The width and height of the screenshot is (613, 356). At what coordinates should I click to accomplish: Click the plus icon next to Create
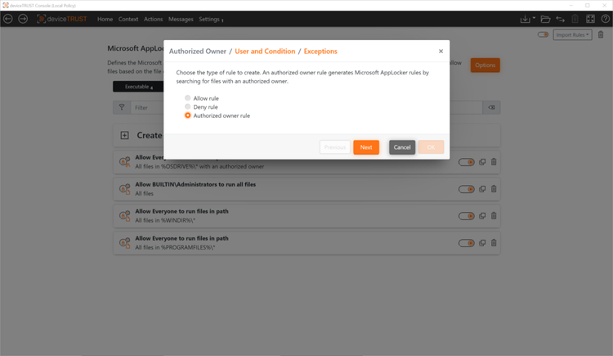pyautogui.click(x=124, y=136)
